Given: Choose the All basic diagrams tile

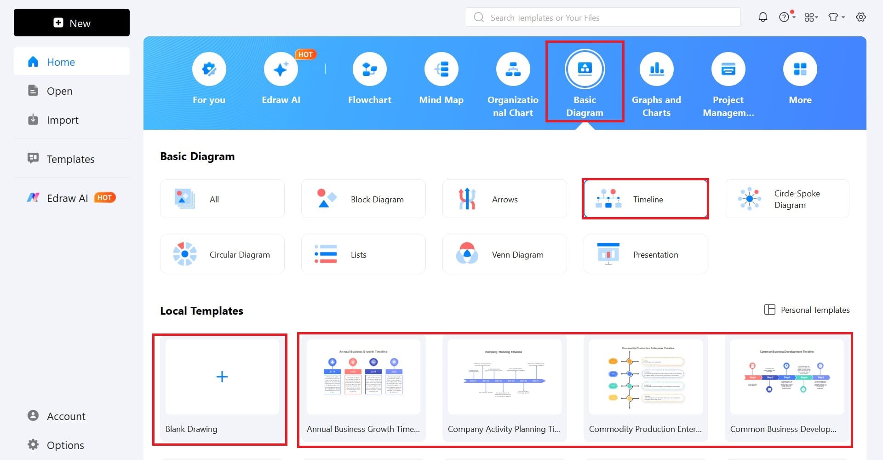Looking at the screenshot, I should coord(222,199).
